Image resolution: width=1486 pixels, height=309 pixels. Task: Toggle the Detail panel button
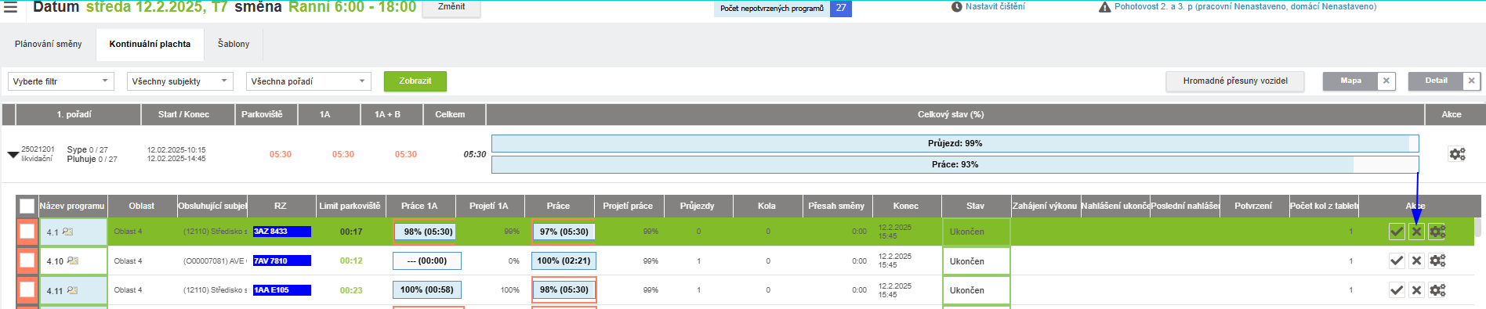[1436, 81]
